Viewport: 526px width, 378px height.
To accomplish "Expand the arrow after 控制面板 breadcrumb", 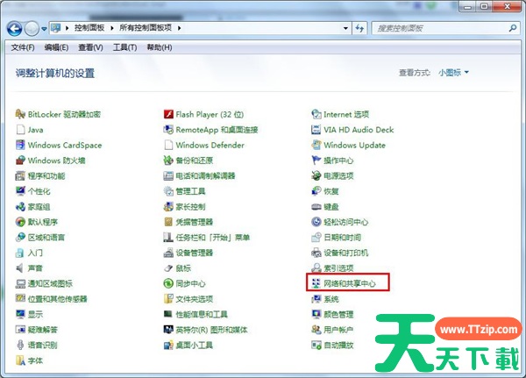I will [x=112, y=28].
